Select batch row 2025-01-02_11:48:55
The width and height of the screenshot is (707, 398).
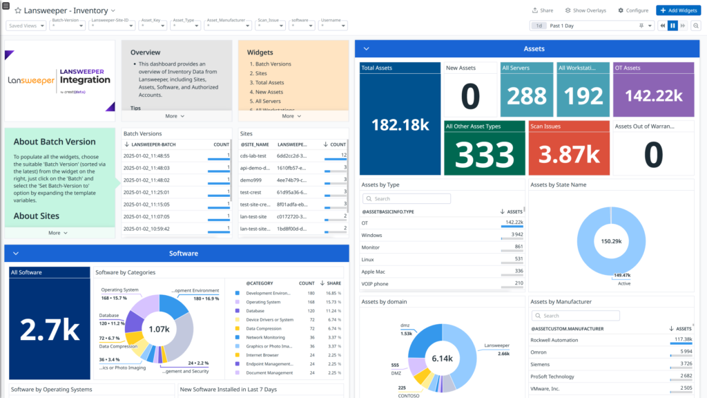[176, 155]
